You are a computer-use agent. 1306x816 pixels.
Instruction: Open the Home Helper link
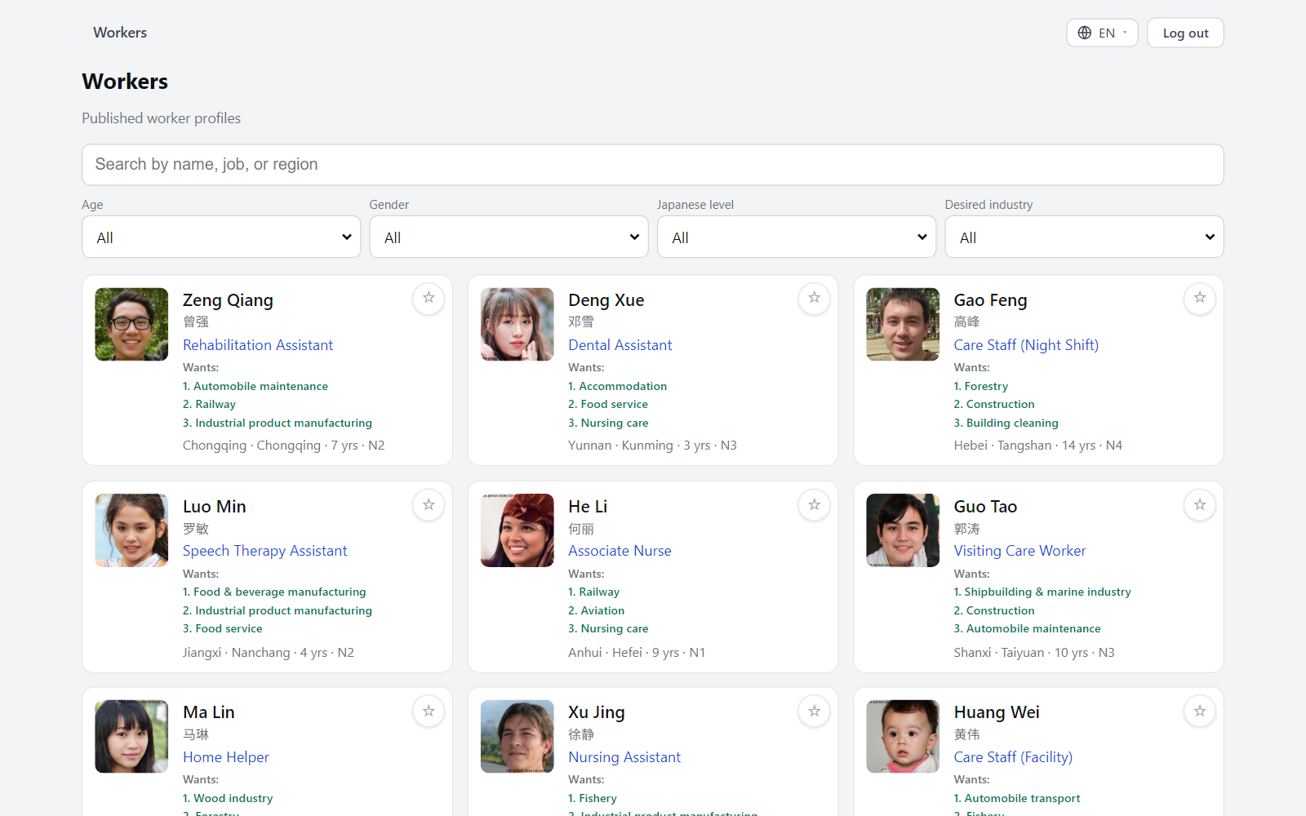226,757
